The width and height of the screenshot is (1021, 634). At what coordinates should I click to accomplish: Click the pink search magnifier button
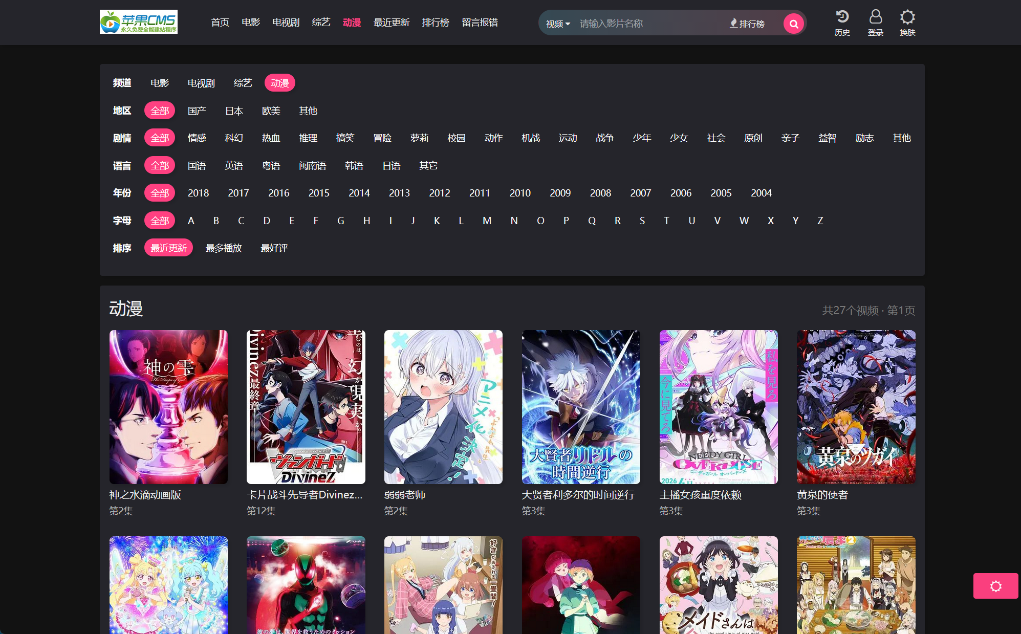click(793, 24)
